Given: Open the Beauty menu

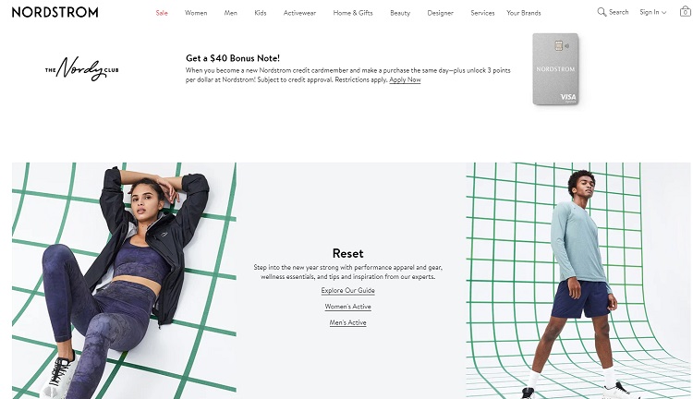Looking at the screenshot, I should 400,13.
